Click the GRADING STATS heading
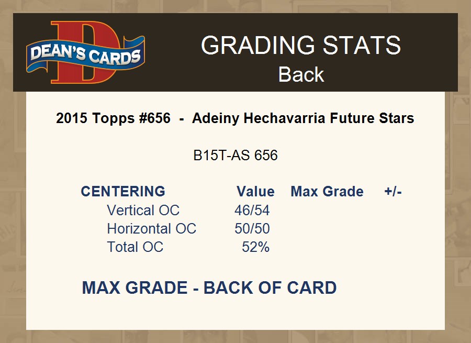The width and height of the screenshot is (471, 343). (x=301, y=46)
